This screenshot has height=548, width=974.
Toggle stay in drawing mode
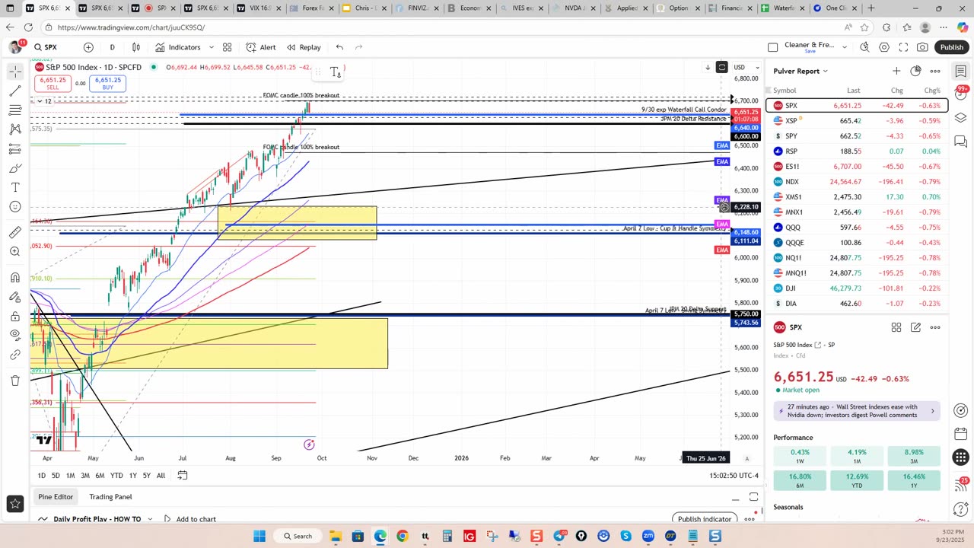[15, 297]
